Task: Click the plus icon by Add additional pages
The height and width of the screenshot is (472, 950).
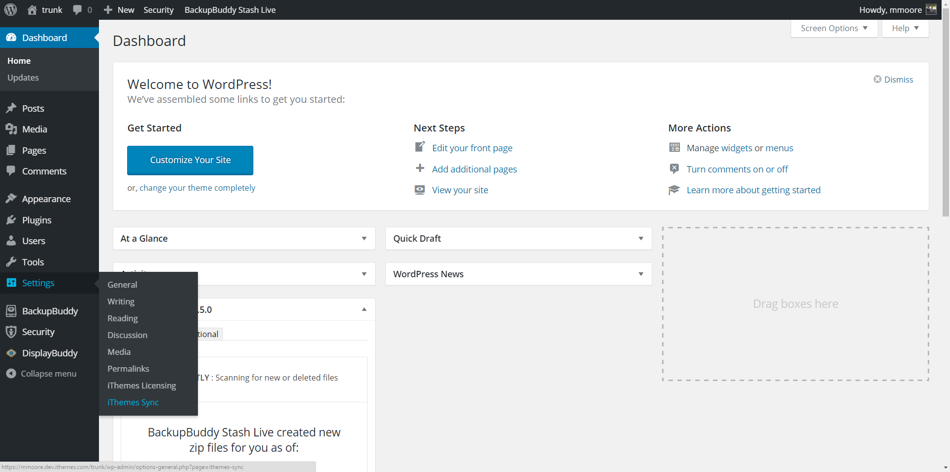Action: tap(420, 168)
